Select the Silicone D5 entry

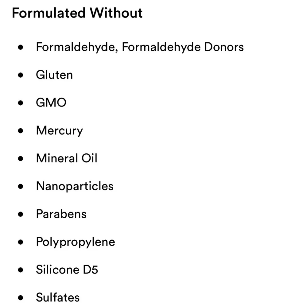tap(67, 270)
